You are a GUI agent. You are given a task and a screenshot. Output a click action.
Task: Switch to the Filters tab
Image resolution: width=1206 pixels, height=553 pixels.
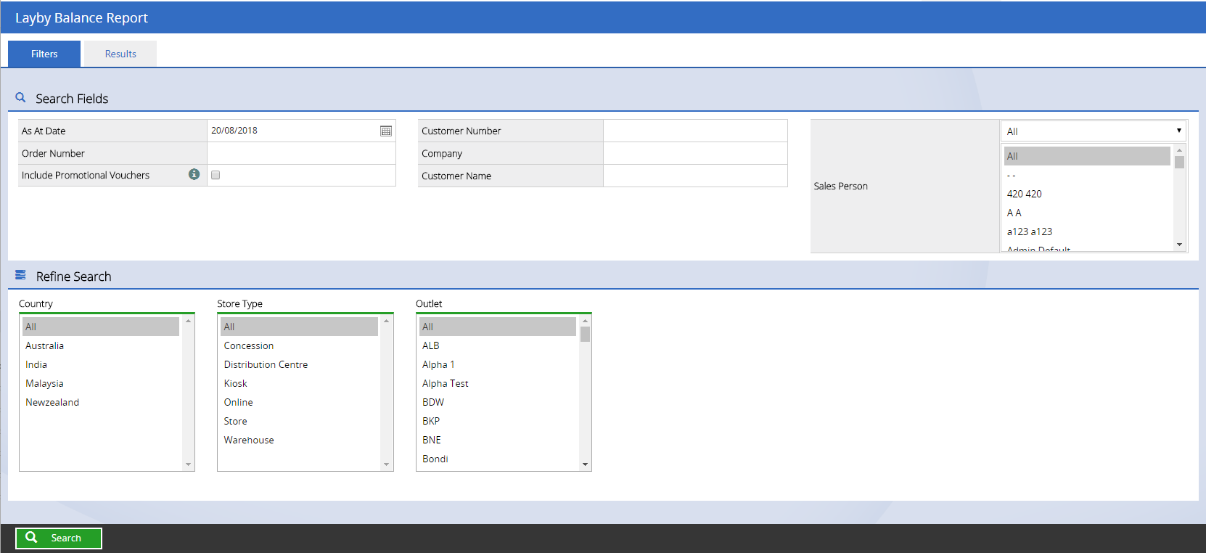[44, 54]
